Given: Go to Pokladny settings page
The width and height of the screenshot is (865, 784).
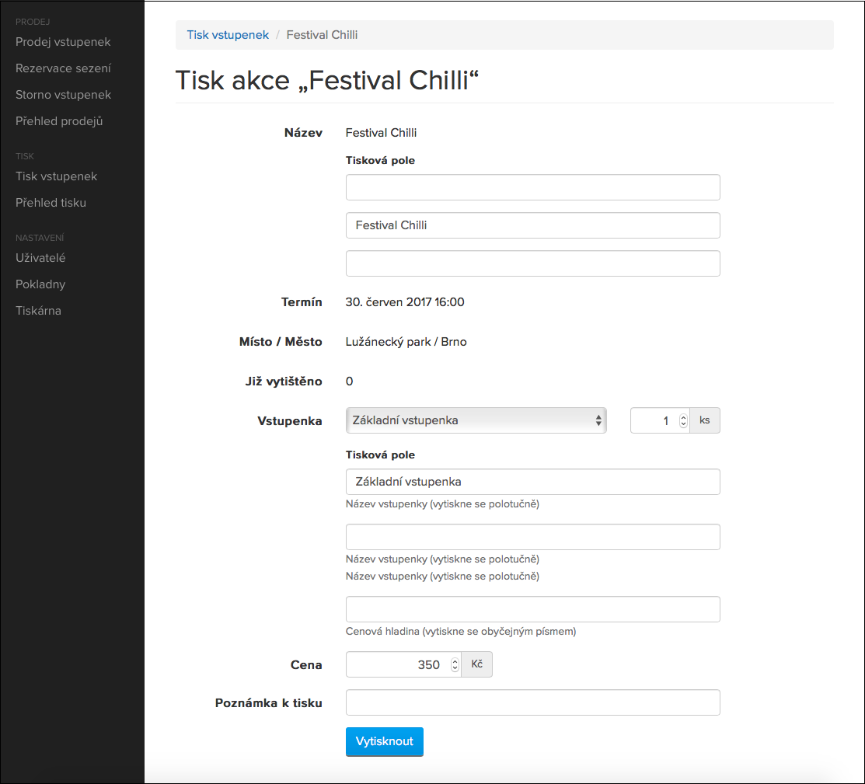Looking at the screenshot, I should pos(40,284).
